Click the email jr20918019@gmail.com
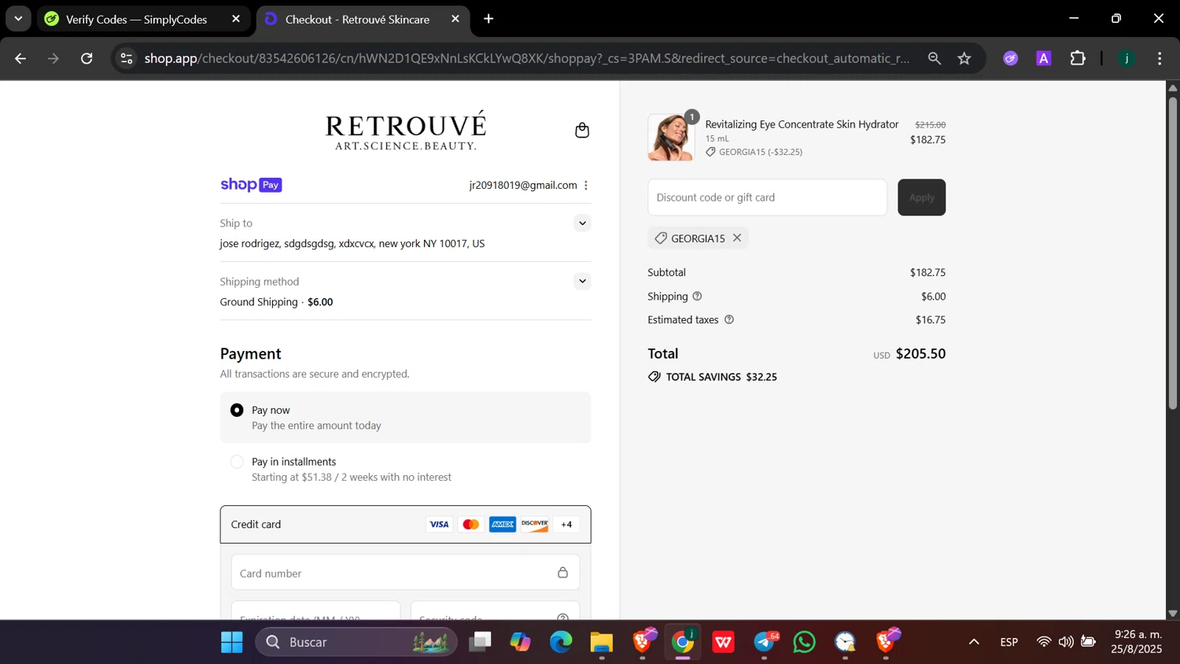The image size is (1180, 664). [523, 186]
